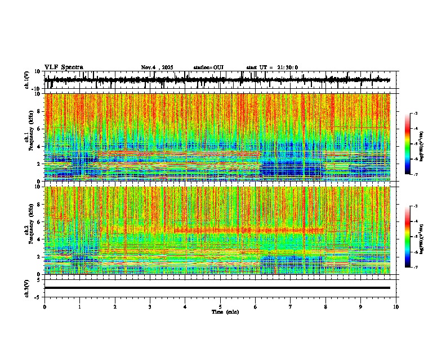
Task: Click the red 5 kHz band in ch.2
Action: click(249, 230)
